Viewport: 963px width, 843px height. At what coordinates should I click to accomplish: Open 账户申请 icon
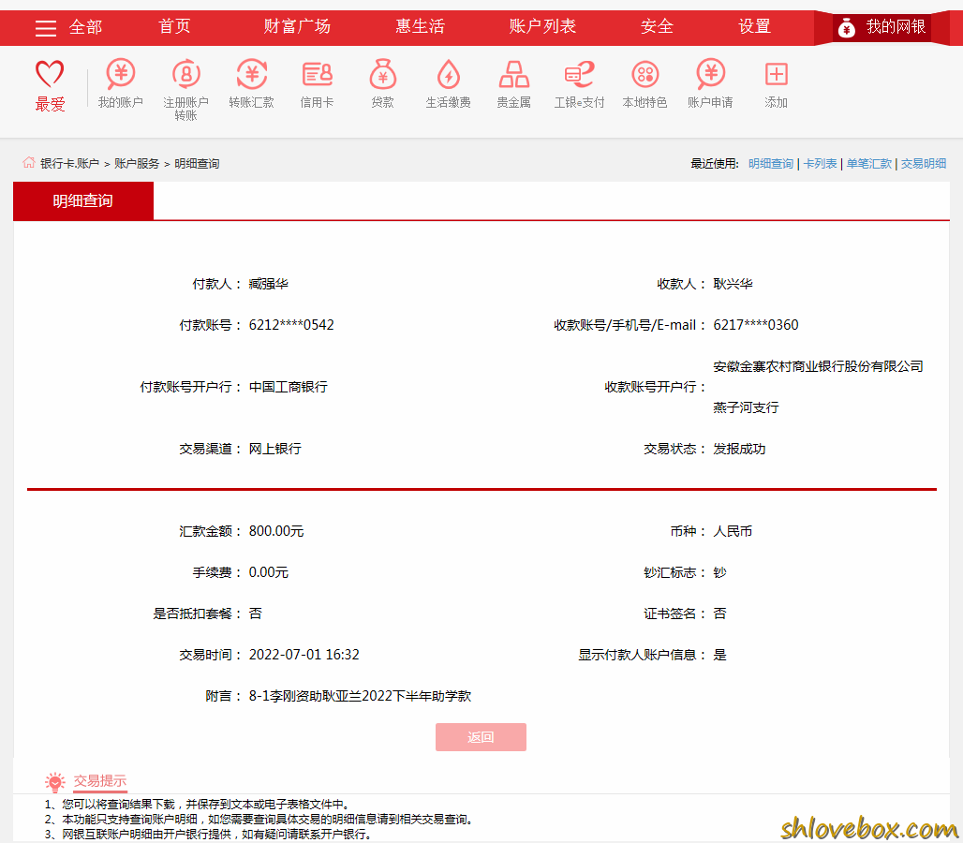[711, 74]
